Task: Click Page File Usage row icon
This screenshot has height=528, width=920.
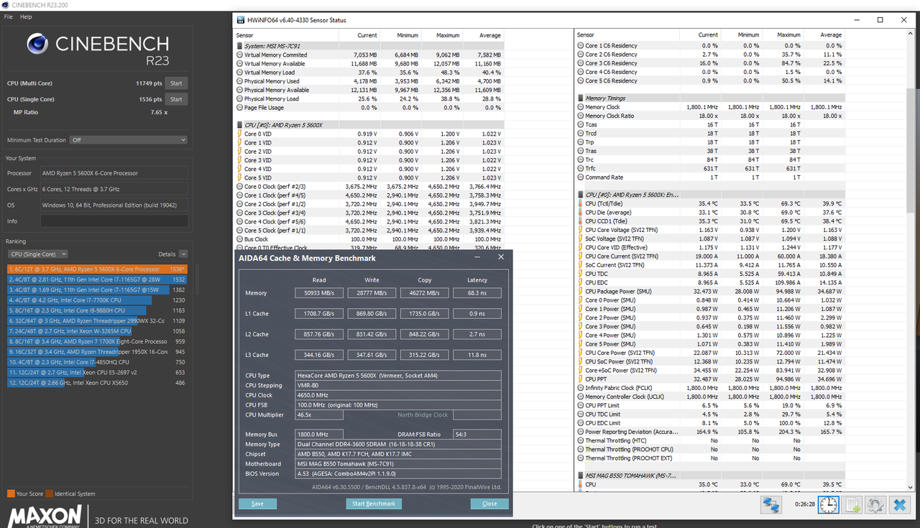Action: [239, 108]
